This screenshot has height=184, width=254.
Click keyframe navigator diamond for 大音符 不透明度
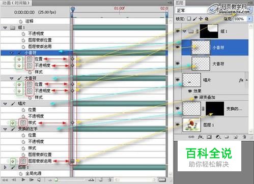pyautogui.click(x=19, y=91)
